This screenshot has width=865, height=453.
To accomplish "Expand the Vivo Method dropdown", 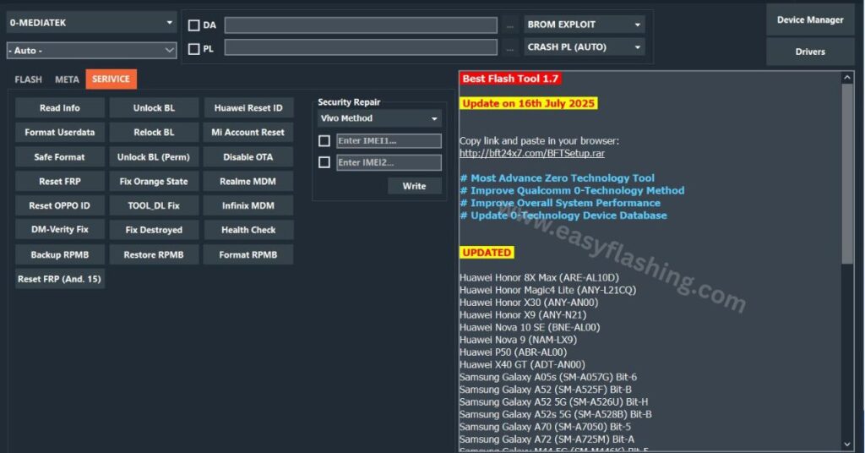I will click(379, 118).
